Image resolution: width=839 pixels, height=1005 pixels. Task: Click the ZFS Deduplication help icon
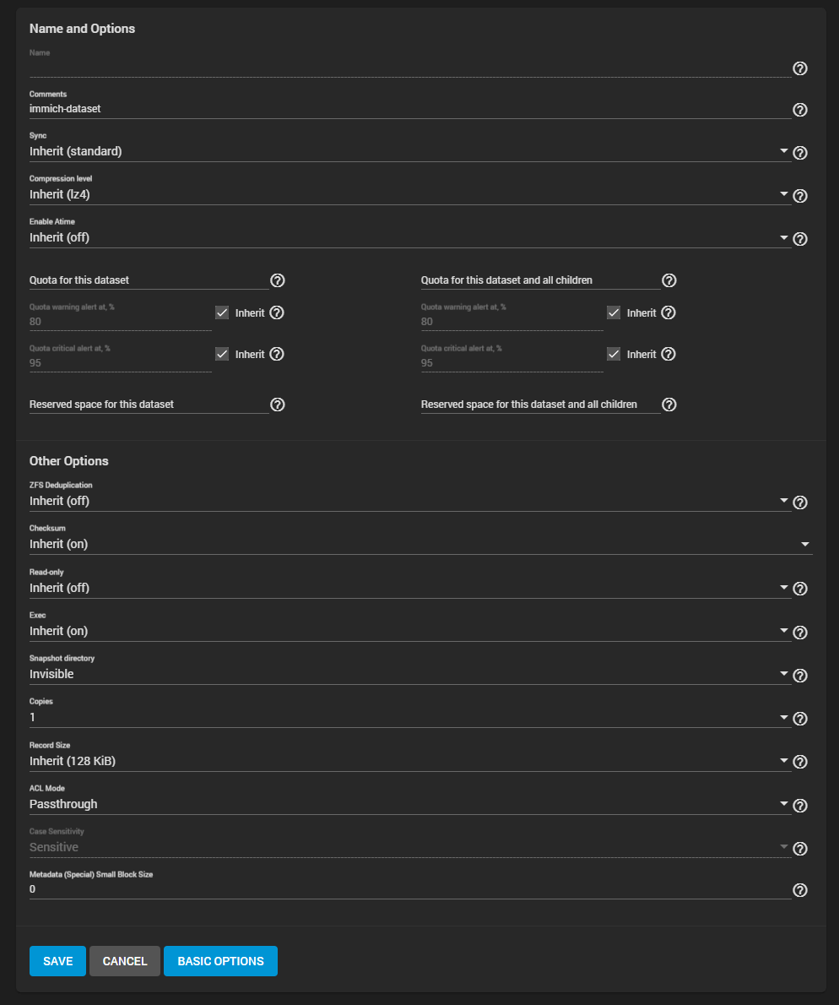click(799, 502)
